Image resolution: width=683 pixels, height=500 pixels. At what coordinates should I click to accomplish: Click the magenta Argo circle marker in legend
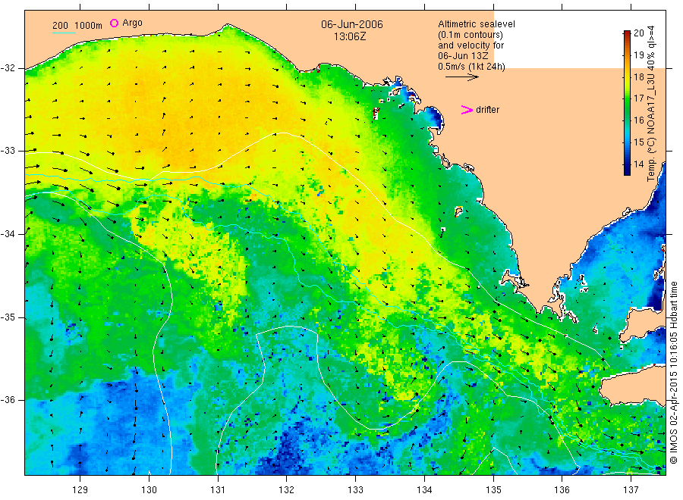tap(114, 23)
